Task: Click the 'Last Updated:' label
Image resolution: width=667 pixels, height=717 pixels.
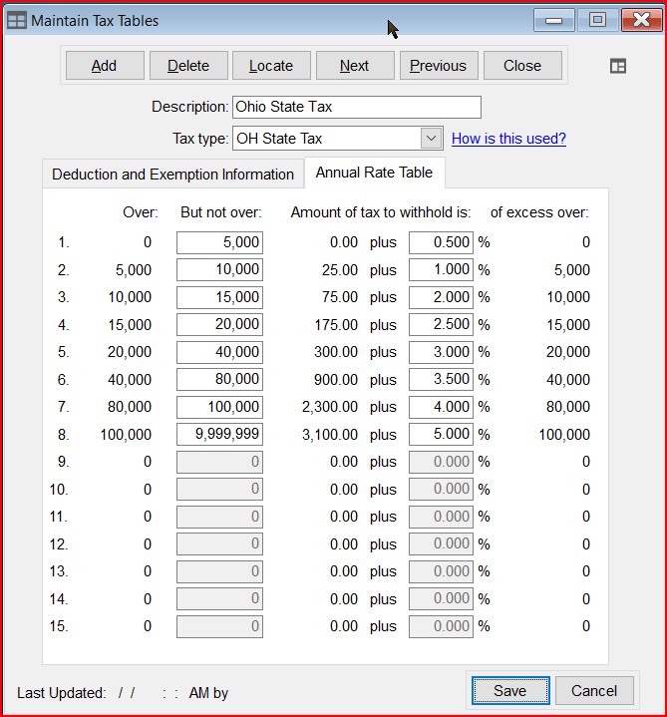Action: pyautogui.click(x=61, y=693)
